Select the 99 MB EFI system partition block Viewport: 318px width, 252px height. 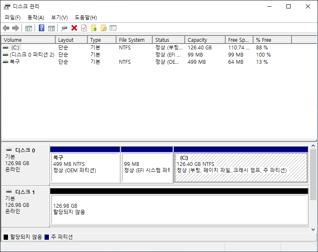point(147,168)
